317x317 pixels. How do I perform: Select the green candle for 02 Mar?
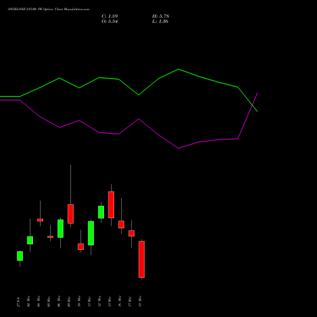coord(30,240)
